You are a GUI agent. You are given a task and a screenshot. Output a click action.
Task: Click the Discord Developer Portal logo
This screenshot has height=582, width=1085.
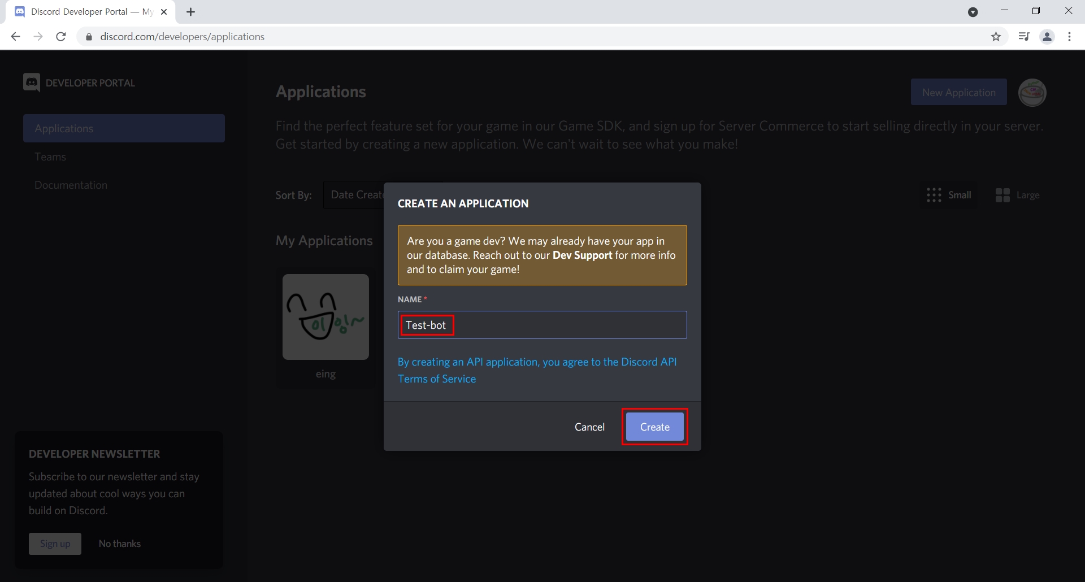(x=79, y=82)
